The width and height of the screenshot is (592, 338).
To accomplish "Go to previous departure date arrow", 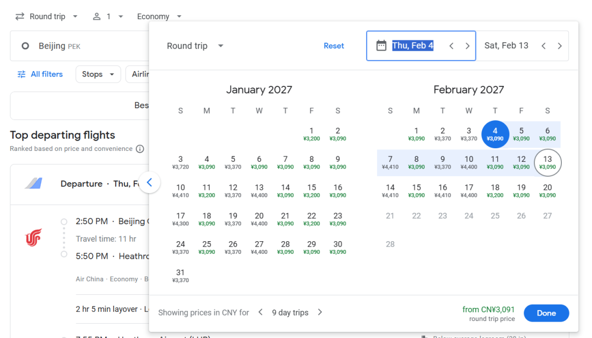I will coord(451,46).
